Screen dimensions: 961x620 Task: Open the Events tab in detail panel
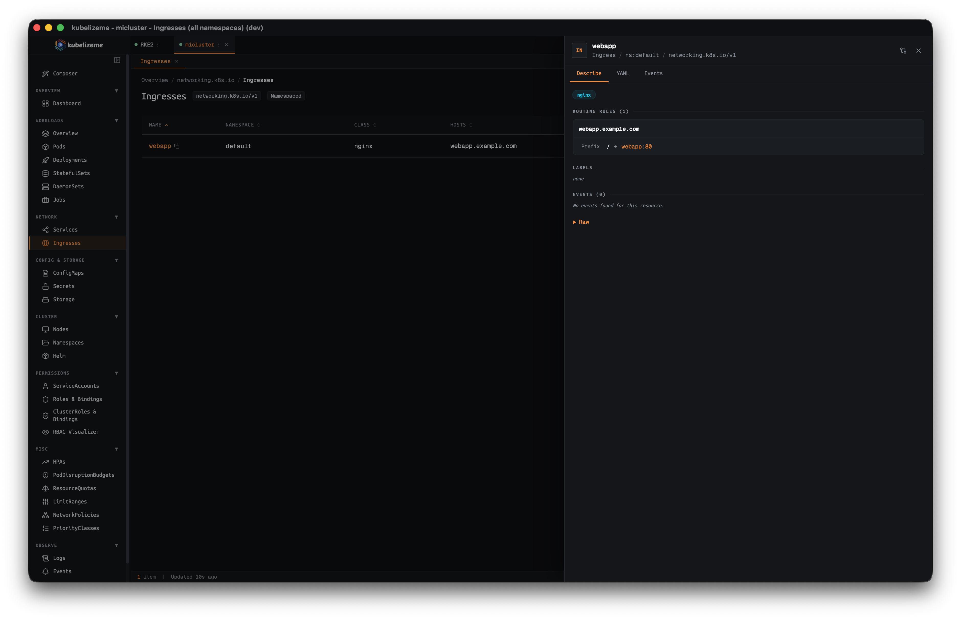click(x=653, y=73)
